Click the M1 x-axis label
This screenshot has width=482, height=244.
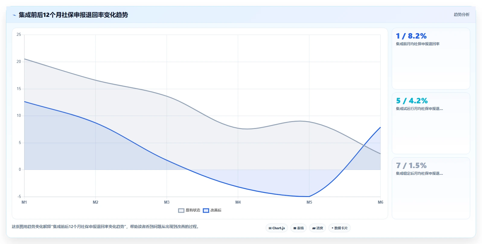click(x=24, y=202)
